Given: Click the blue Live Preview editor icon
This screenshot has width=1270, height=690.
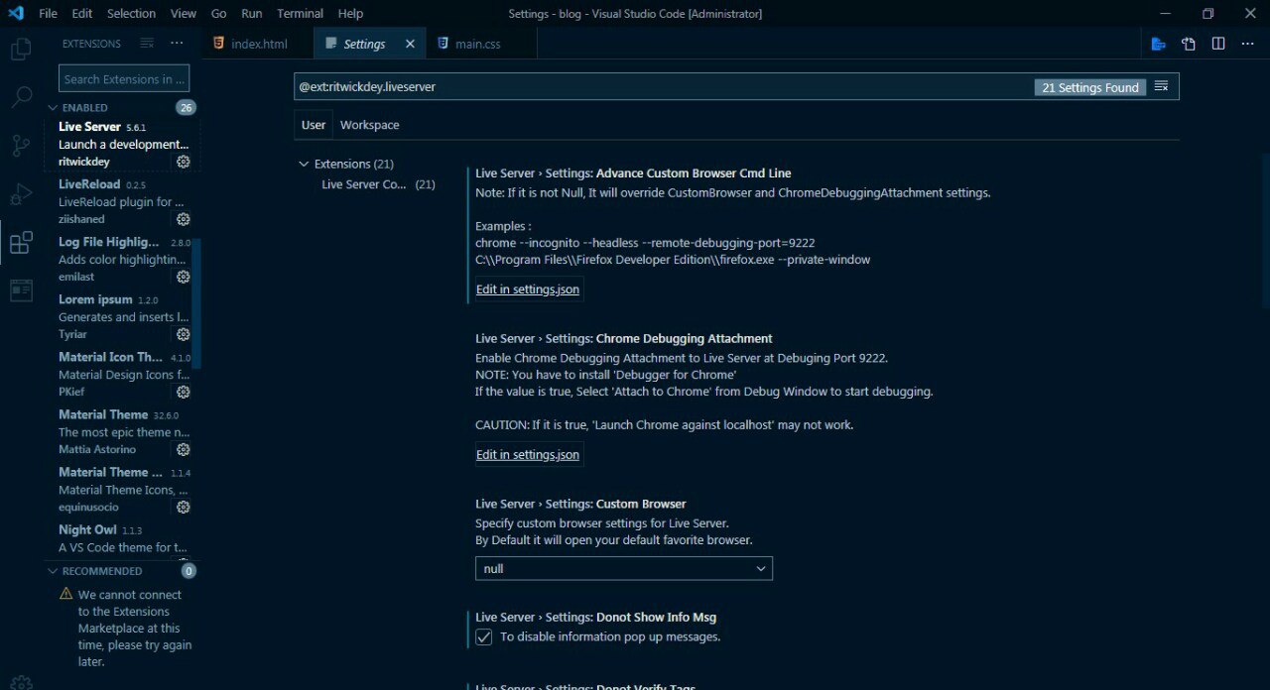Looking at the screenshot, I should tap(1158, 44).
